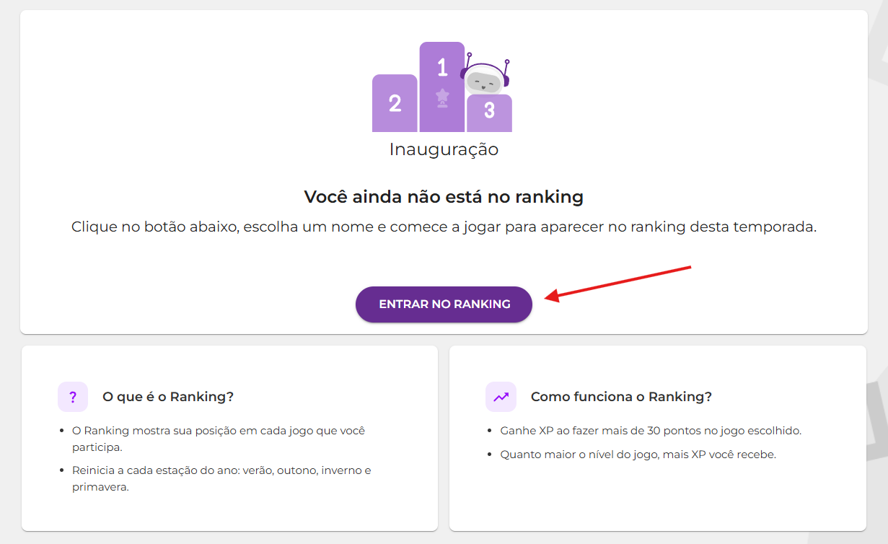
Task: Click the 'Clique no botão abaixo' instruction text
Action: point(444,227)
